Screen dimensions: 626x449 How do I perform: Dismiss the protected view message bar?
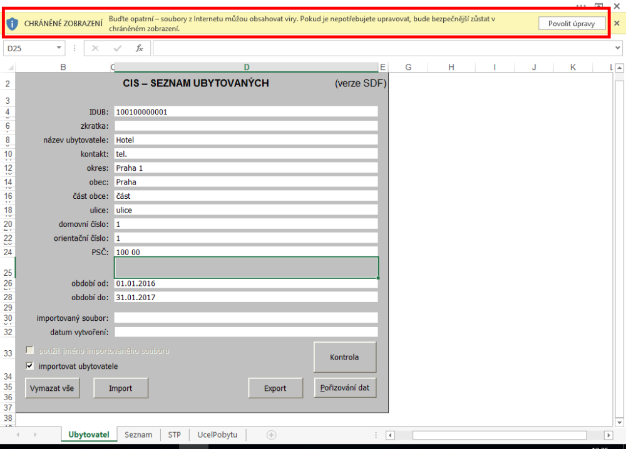tap(617, 23)
